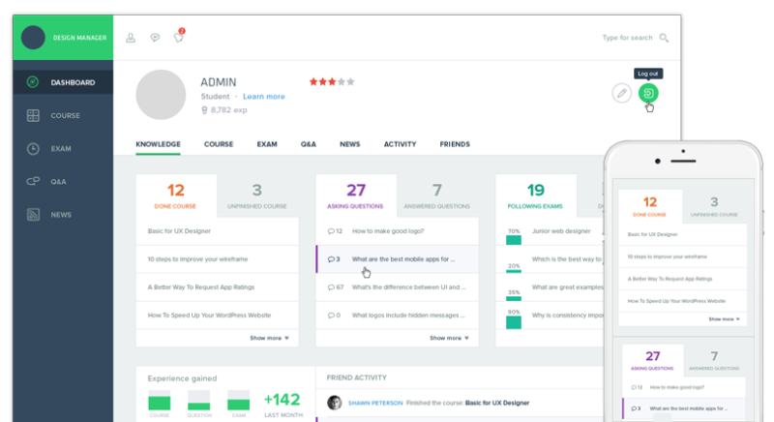Click the green Log out icon button
Screen dimensions: 774x422
648,93
